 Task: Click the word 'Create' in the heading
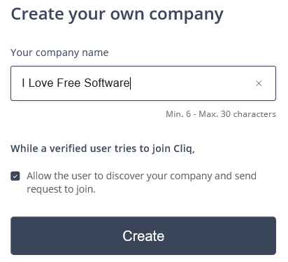point(37,14)
